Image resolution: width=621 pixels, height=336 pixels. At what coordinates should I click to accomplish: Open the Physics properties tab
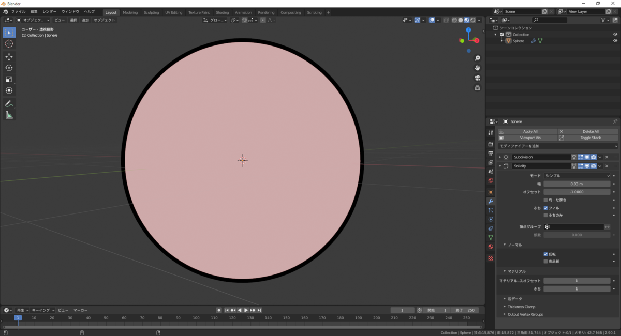point(490,220)
